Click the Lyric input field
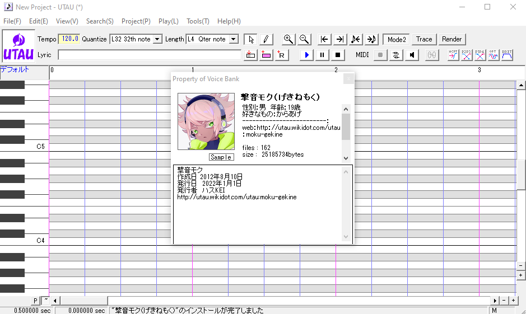This screenshot has height=314, width=526. click(x=150, y=55)
